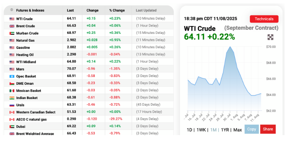
Task: Select the 1YR chart timeframe
Action: 225,130
